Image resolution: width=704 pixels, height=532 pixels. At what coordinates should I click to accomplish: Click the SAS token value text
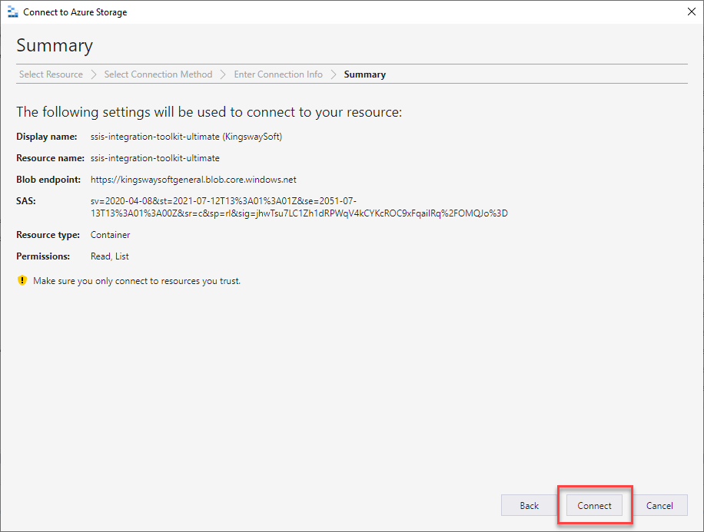[x=299, y=207]
